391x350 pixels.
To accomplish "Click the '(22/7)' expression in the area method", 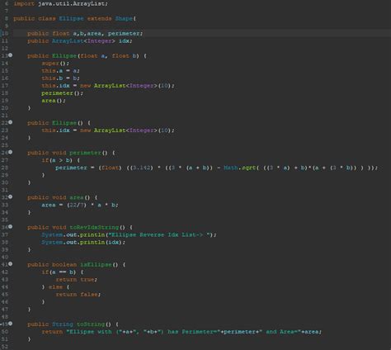I will coord(77,205).
